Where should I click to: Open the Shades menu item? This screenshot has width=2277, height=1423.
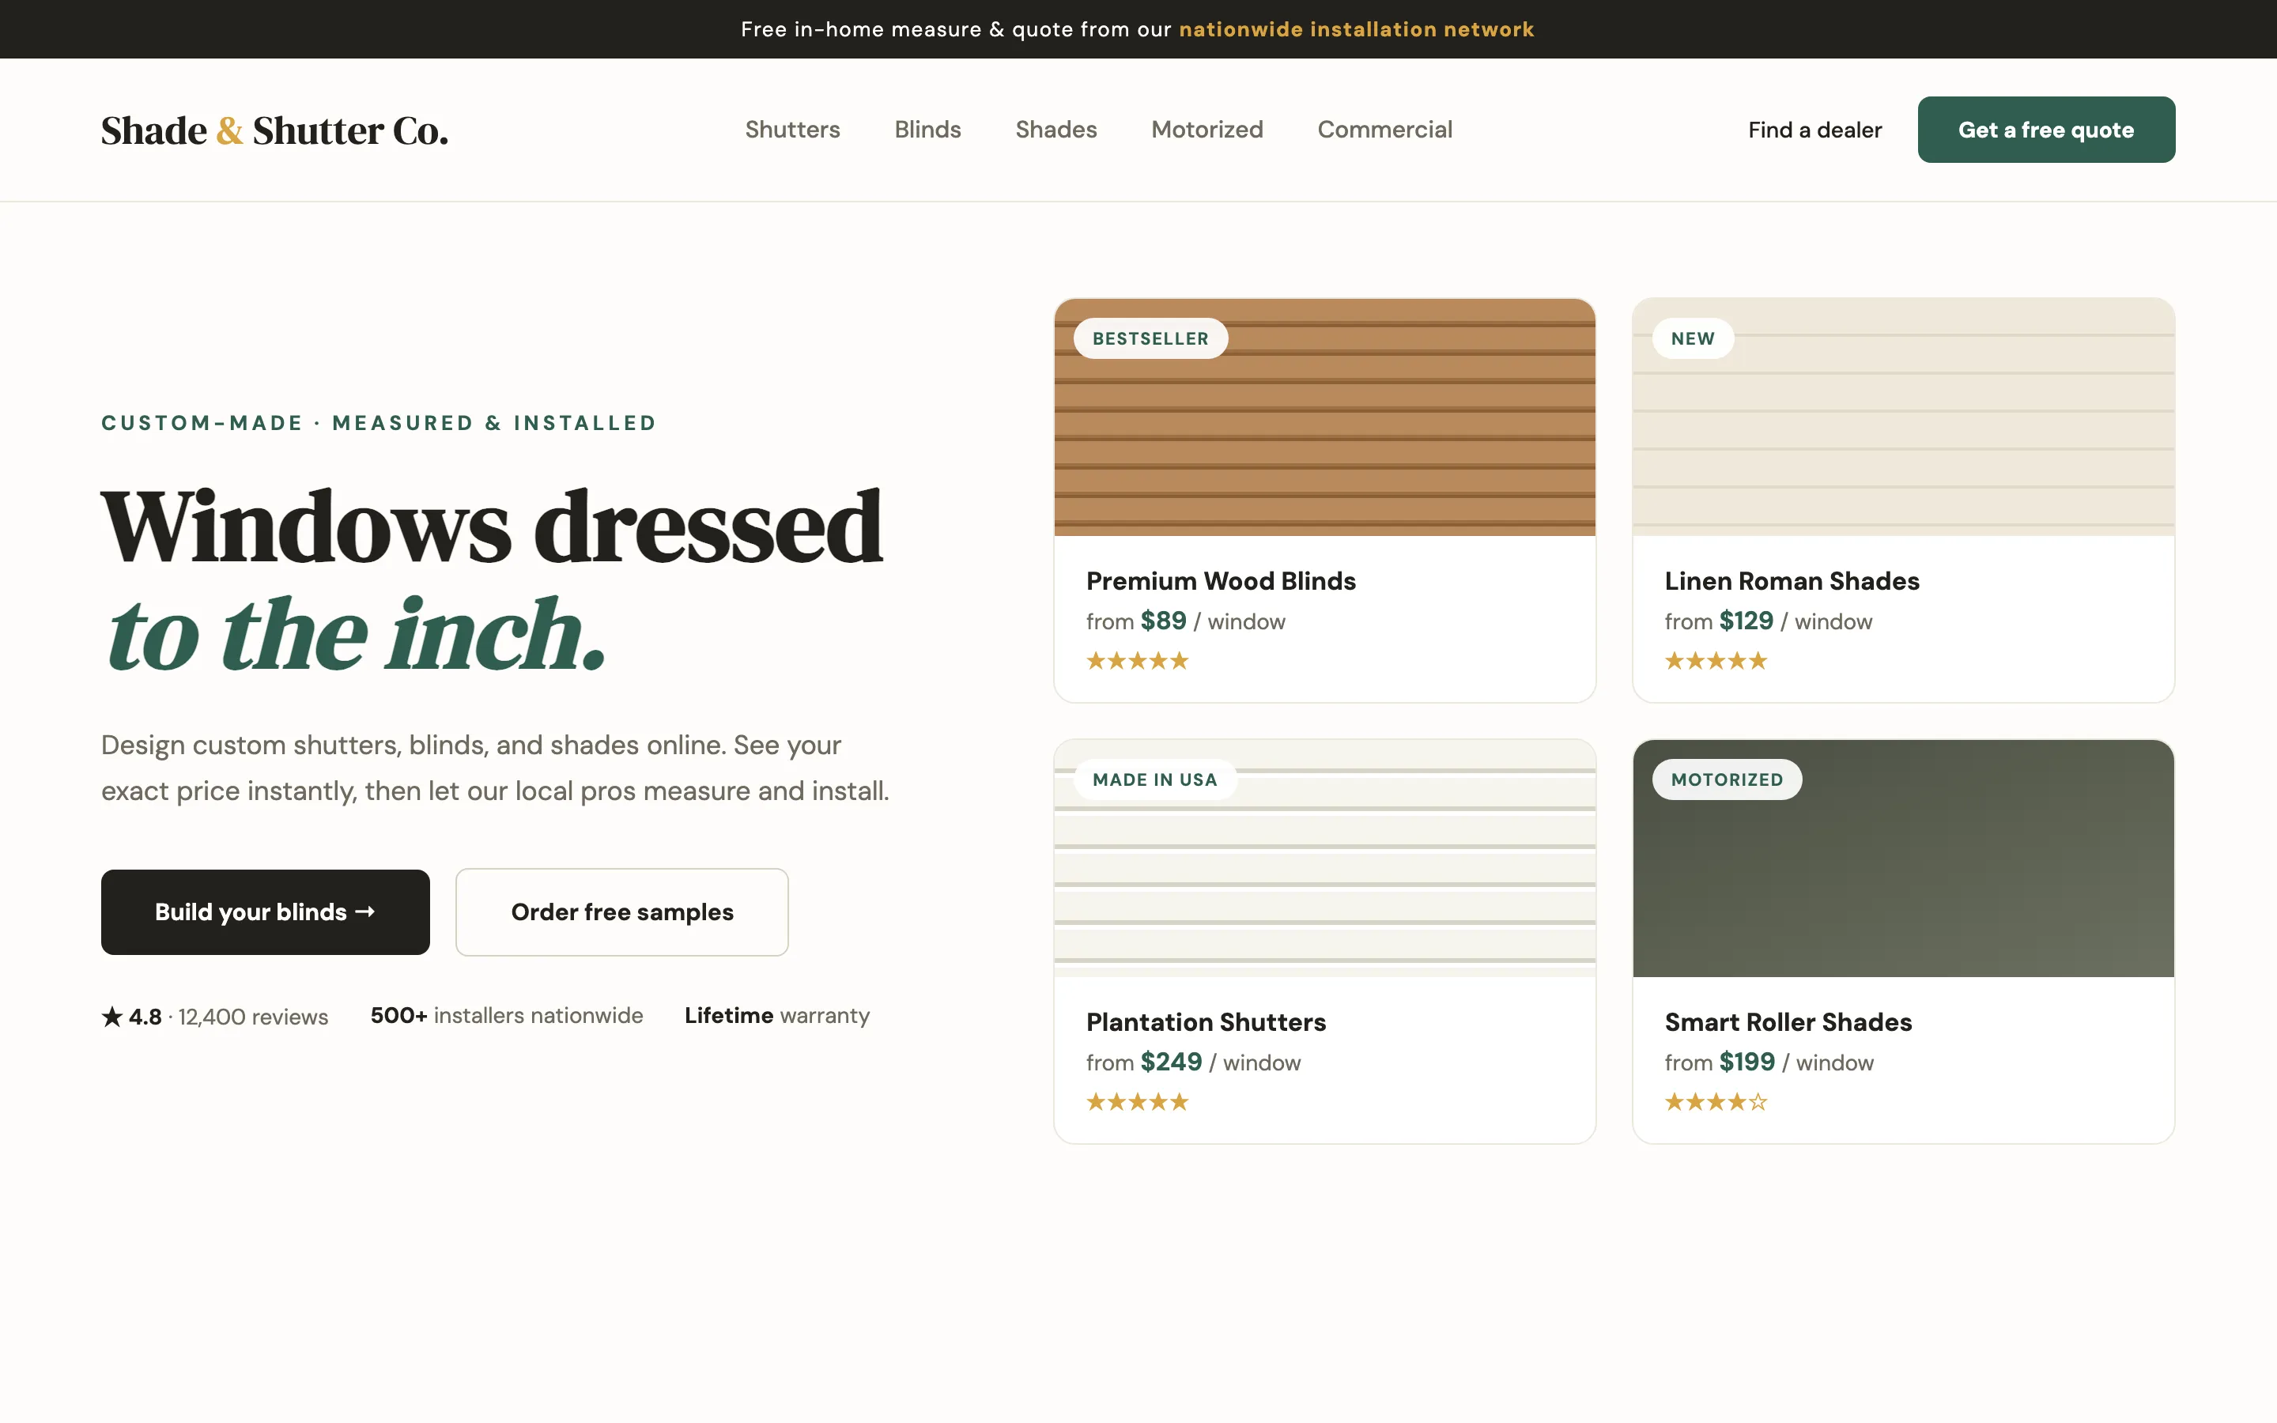(x=1055, y=130)
